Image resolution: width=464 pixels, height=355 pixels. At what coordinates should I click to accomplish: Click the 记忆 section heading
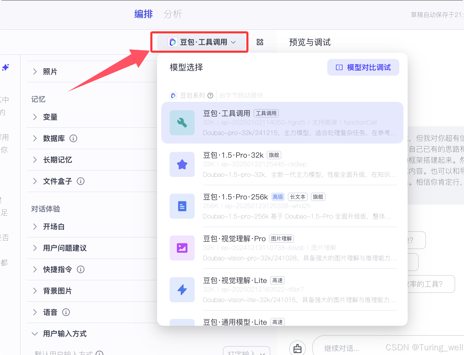coord(38,99)
